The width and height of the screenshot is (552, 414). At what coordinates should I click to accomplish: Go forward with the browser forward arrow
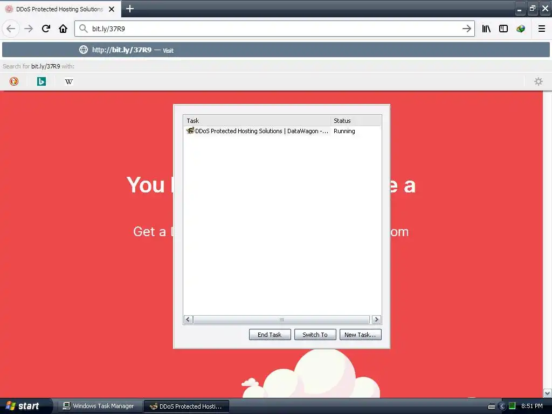(29, 29)
